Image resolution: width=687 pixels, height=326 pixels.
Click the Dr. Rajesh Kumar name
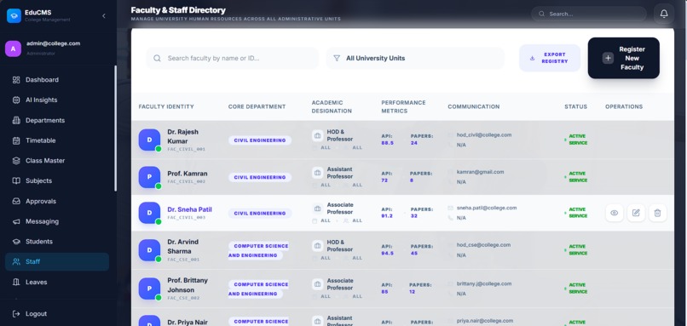coord(182,136)
